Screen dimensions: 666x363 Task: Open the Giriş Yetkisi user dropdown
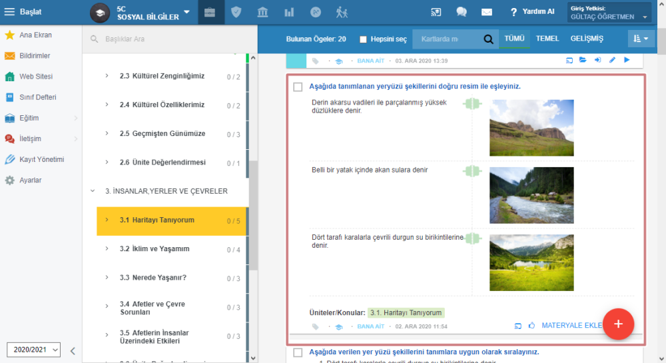(x=609, y=12)
